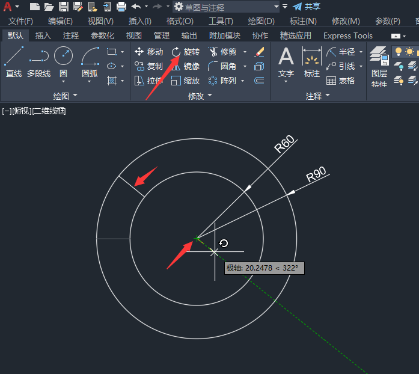Switch to the 输出 ribbon tab
The height and width of the screenshot is (374, 419).
(x=189, y=35)
